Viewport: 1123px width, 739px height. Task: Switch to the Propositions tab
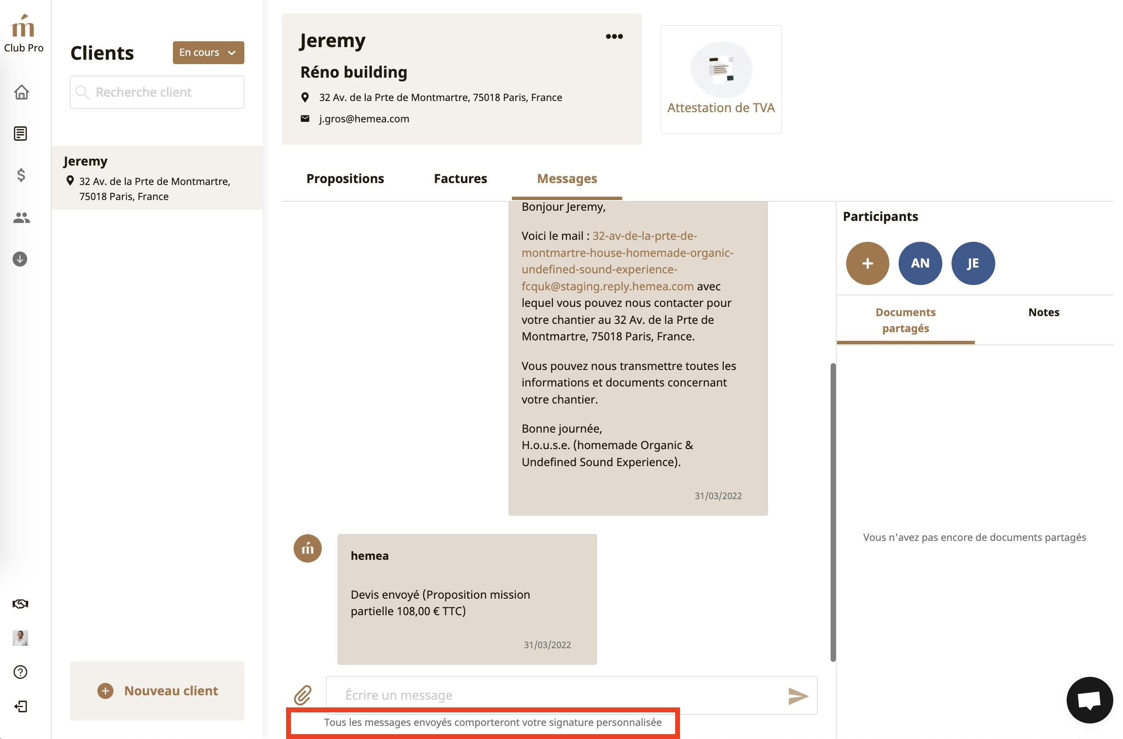(345, 179)
